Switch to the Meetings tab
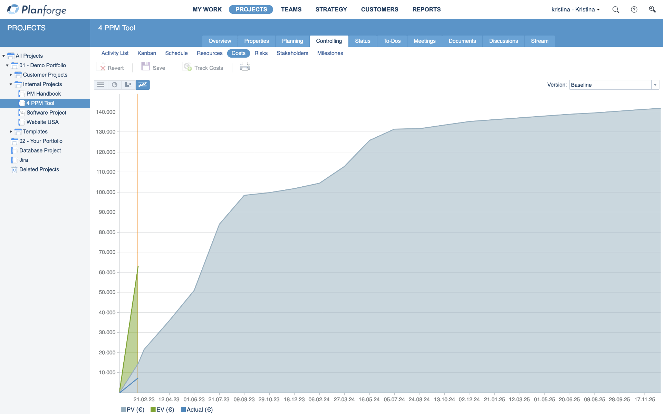 click(x=424, y=41)
